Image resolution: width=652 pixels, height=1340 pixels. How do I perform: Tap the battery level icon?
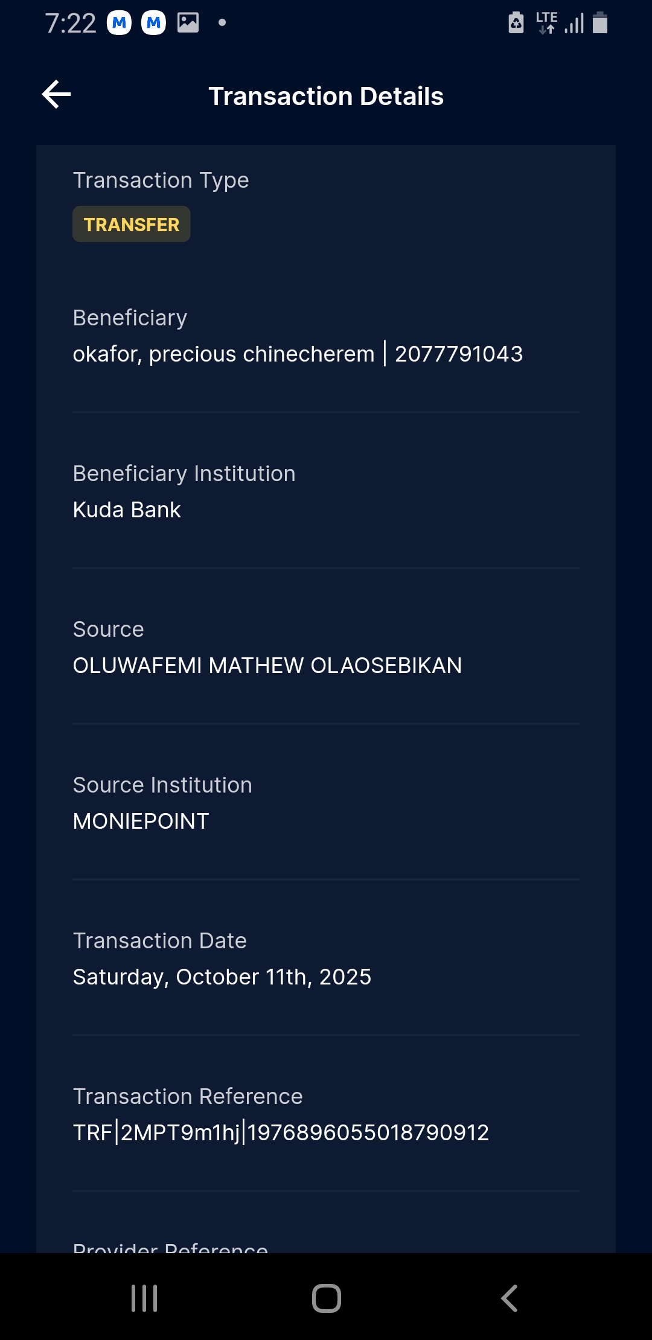(600, 23)
